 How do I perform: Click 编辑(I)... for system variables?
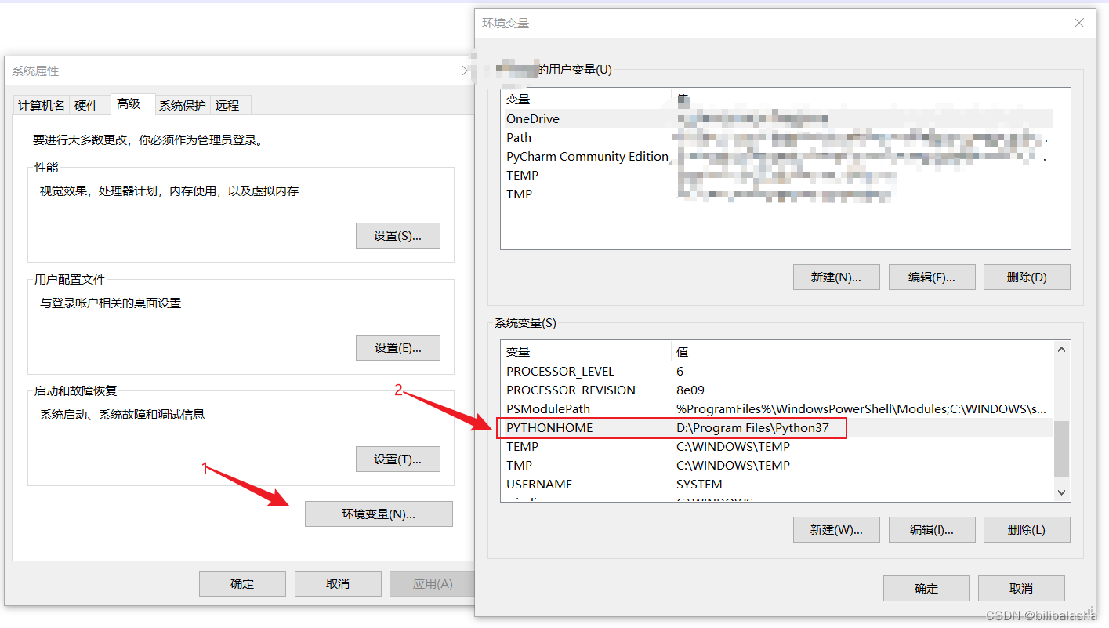pos(932,529)
